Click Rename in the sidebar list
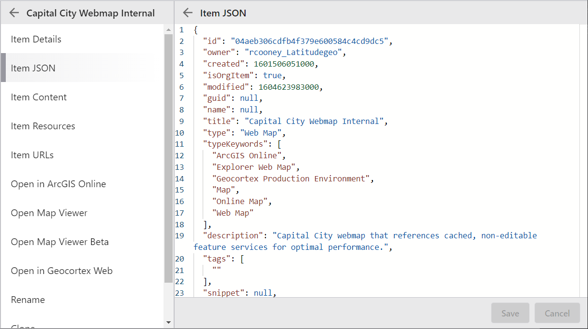 [82, 300]
